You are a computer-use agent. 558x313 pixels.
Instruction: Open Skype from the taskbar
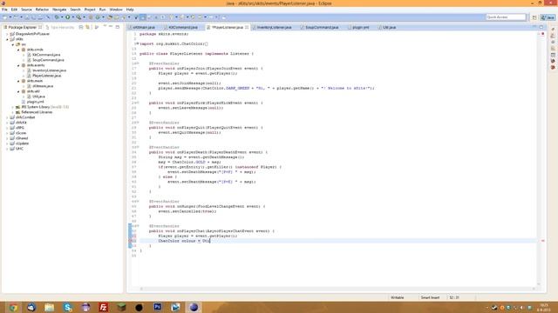68,307
